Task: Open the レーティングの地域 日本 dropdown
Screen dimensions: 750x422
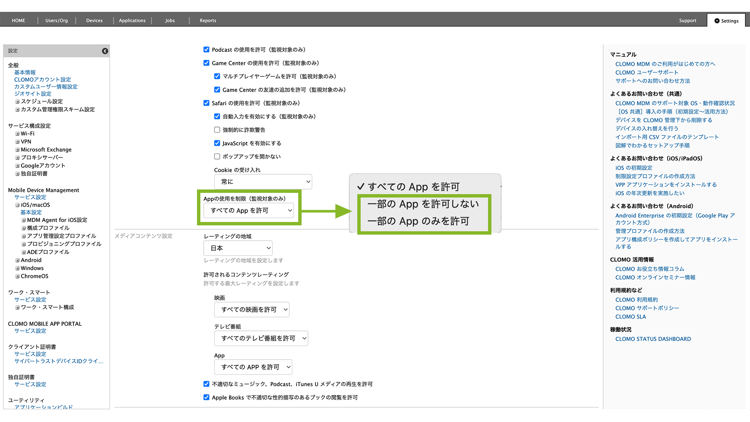Action: [x=238, y=248]
